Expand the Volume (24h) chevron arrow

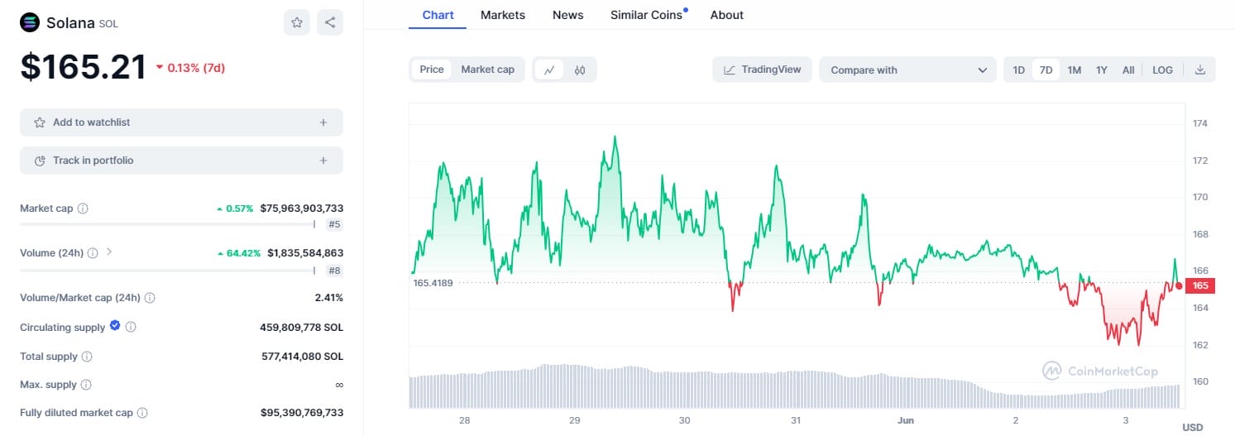(x=109, y=252)
